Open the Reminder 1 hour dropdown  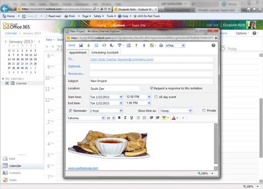pos(121,110)
